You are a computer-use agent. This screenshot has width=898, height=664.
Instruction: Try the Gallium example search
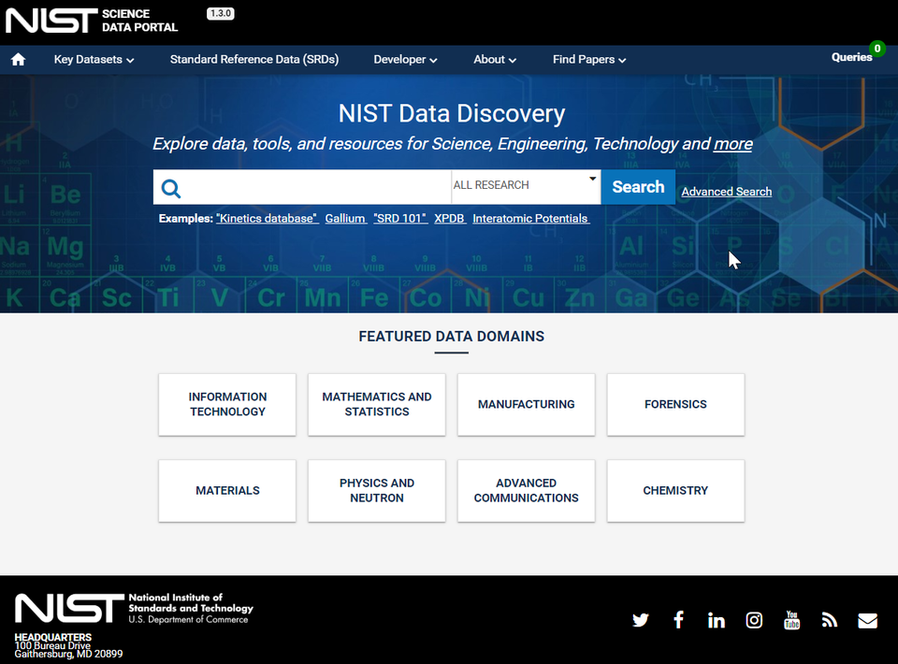click(x=346, y=219)
